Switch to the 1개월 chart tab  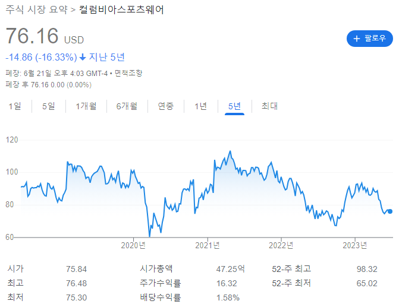point(86,106)
